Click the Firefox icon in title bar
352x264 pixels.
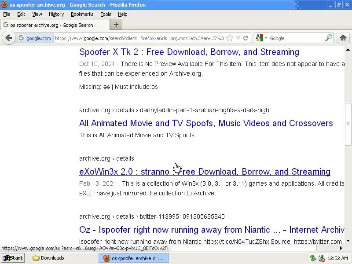[4, 4]
